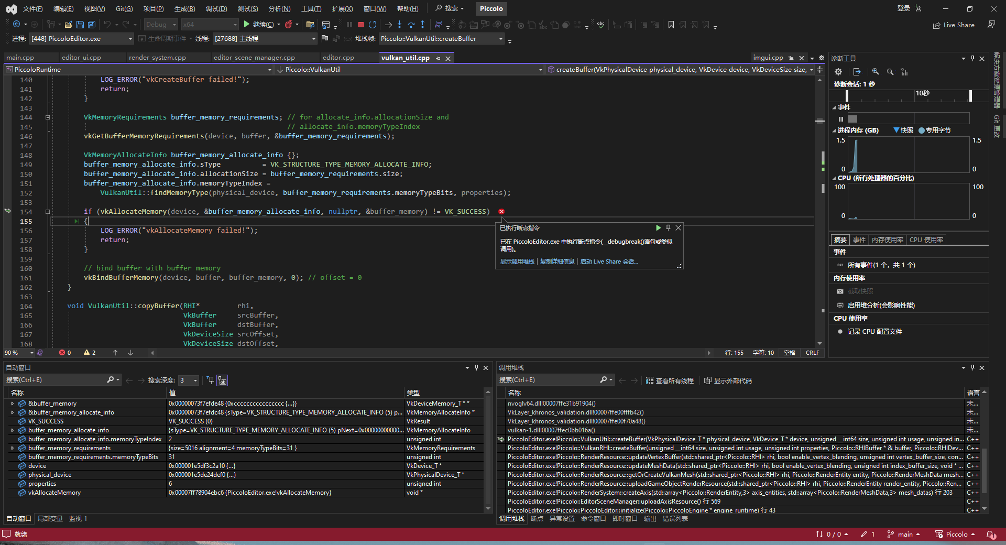Click the Live Share button

point(954,25)
